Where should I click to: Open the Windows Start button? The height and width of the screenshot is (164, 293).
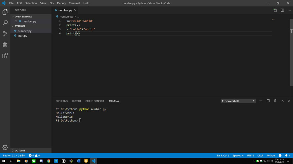pyautogui.click(x=3, y=161)
